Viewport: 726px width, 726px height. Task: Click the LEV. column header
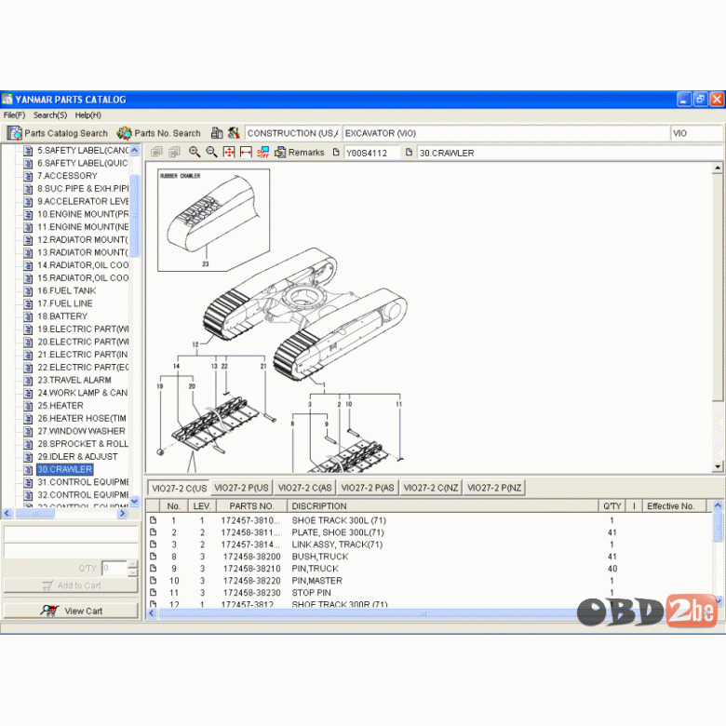click(202, 506)
